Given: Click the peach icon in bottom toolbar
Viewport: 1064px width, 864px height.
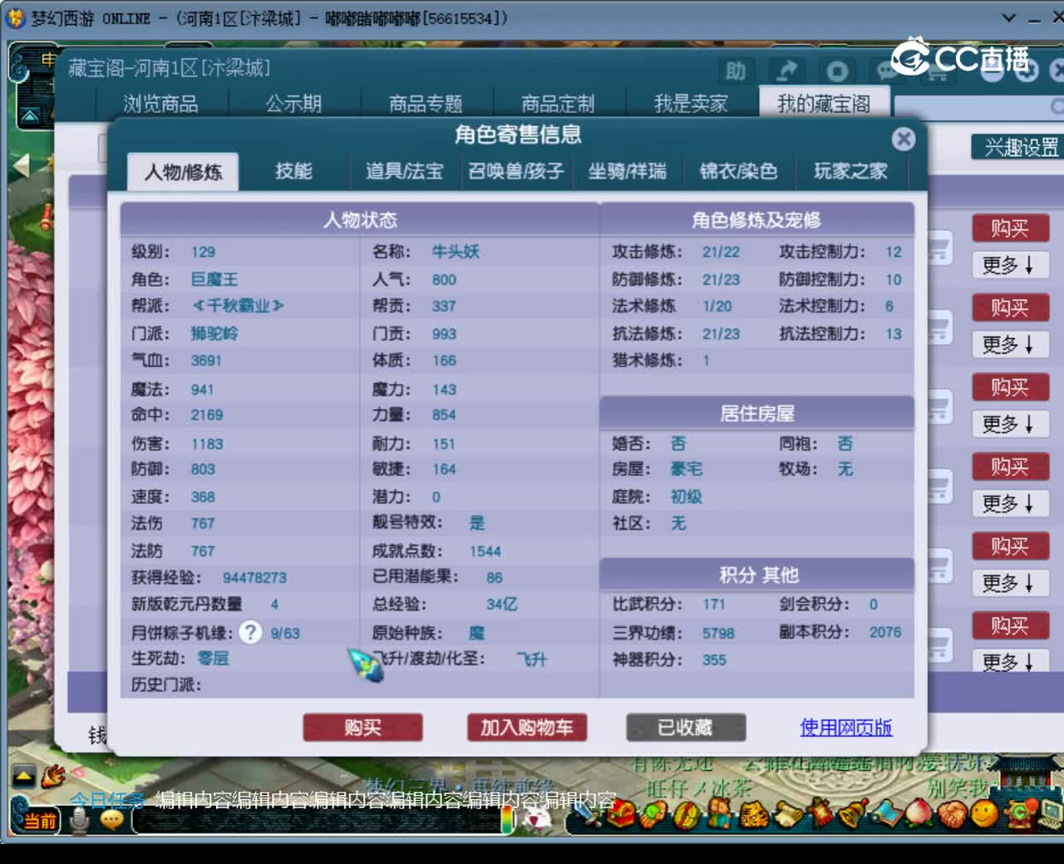Looking at the screenshot, I should pyautogui.click(x=919, y=813).
